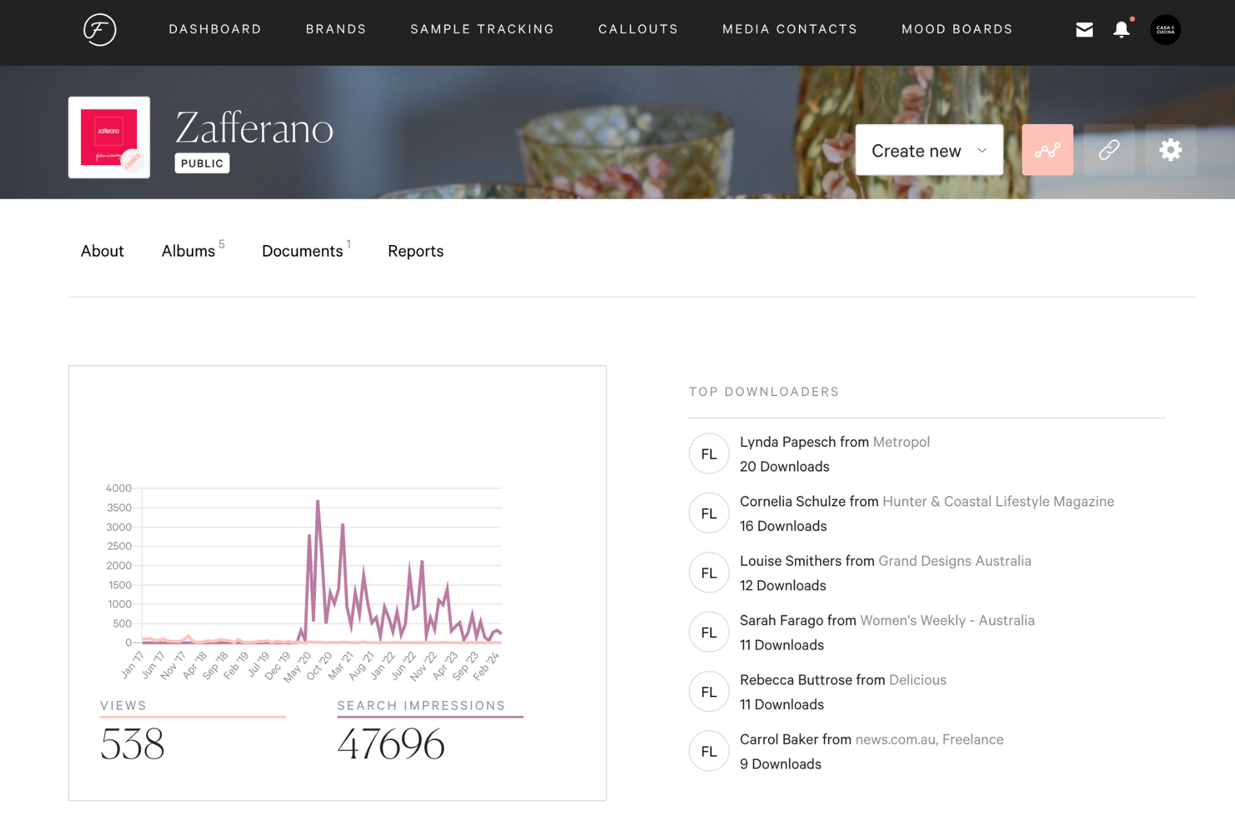1235x836 pixels.
Task: Switch to the Reports tab
Action: [x=415, y=251]
